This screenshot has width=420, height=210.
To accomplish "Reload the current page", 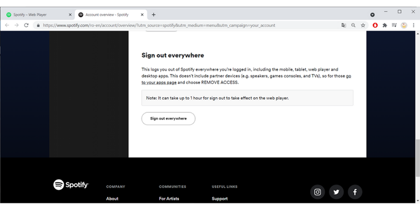I will (x=26, y=25).
